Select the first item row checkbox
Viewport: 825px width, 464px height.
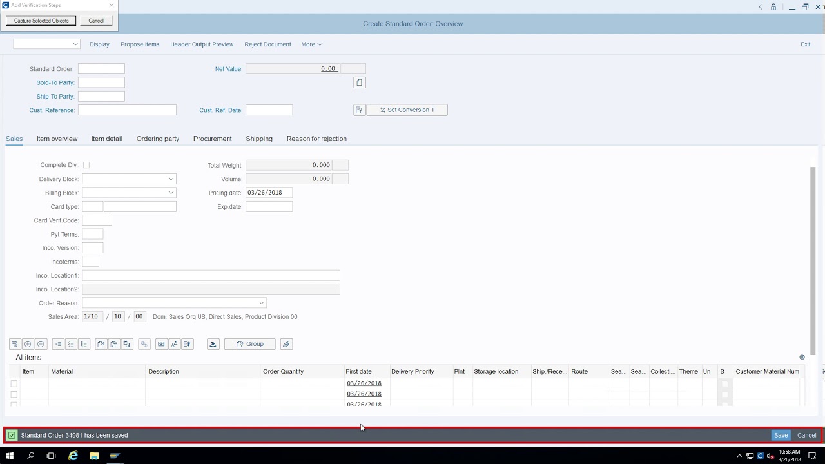click(14, 383)
